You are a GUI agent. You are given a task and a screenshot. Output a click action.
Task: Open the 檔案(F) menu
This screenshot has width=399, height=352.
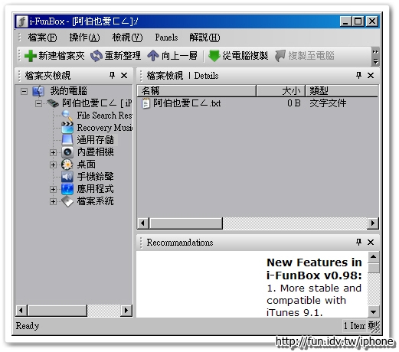(x=42, y=37)
